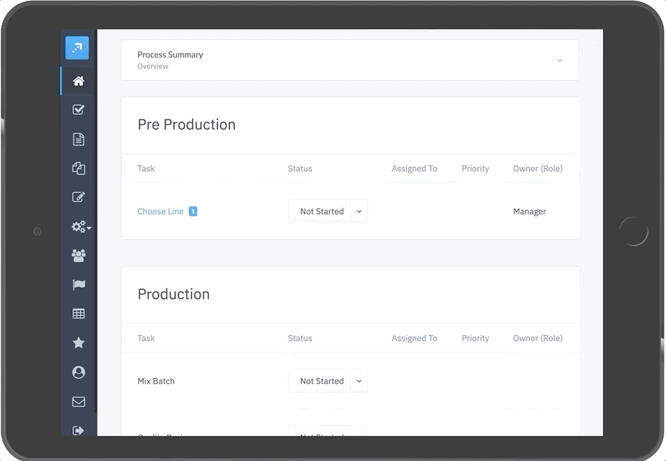This screenshot has height=461, width=666.
Task: Open the Choose Line task link
Action: tap(160, 212)
